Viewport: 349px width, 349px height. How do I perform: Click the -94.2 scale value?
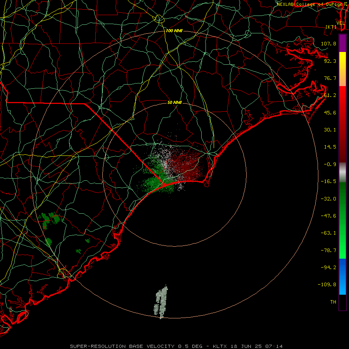pos(328,268)
